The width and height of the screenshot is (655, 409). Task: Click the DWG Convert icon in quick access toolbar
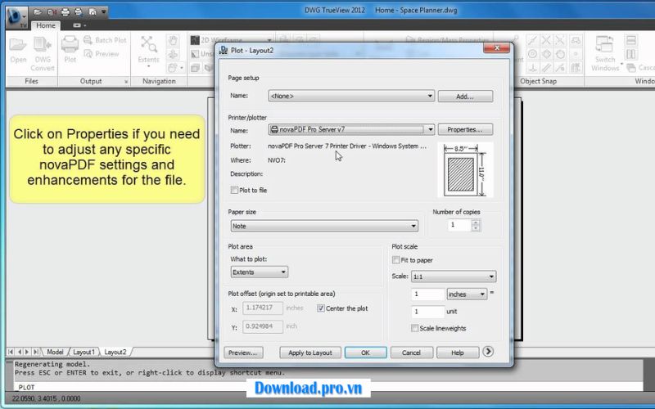(52, 12)
